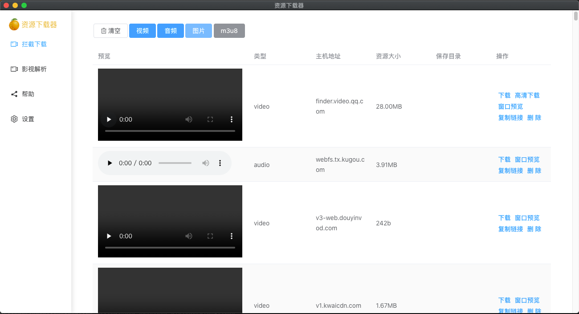Viewport: 579px width, 314px height.
Task: Click 删除 for finder.video.qq.com row
Action: [x=534, y=118]
